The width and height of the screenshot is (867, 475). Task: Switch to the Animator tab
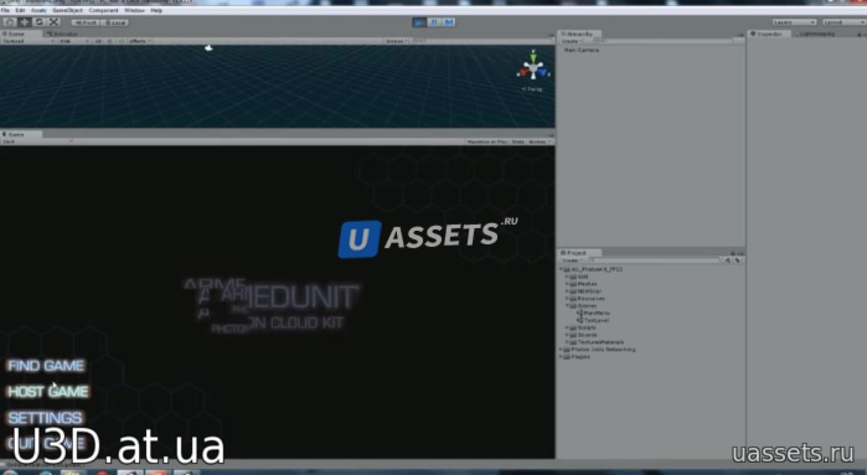64,33
